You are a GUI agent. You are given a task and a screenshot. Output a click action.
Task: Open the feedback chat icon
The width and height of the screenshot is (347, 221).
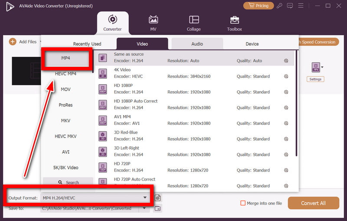pos(290,6)
